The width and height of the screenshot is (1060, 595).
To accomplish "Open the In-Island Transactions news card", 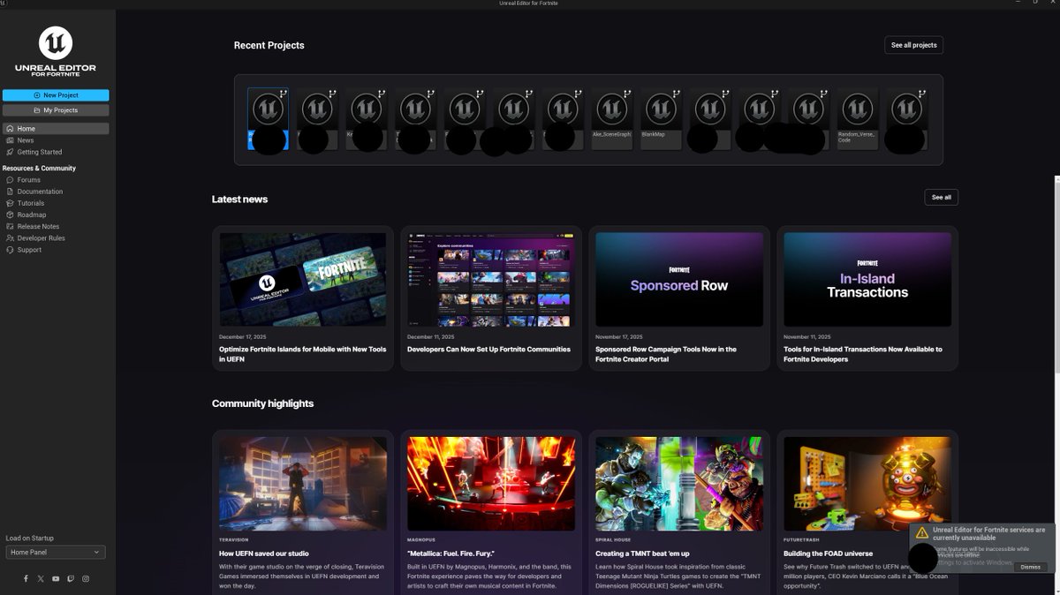I will (867, 298).
